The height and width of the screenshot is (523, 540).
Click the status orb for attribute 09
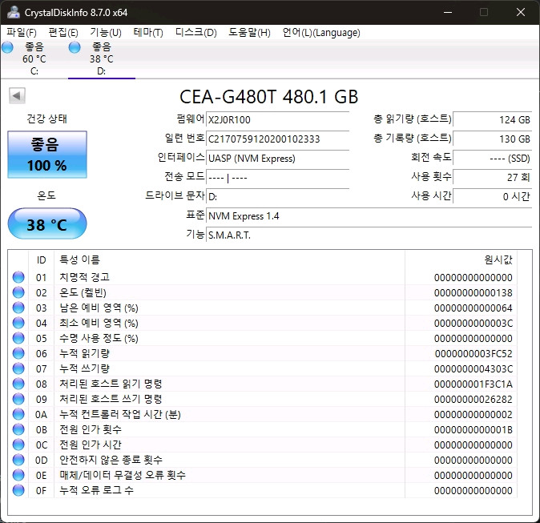coord(18,399)
